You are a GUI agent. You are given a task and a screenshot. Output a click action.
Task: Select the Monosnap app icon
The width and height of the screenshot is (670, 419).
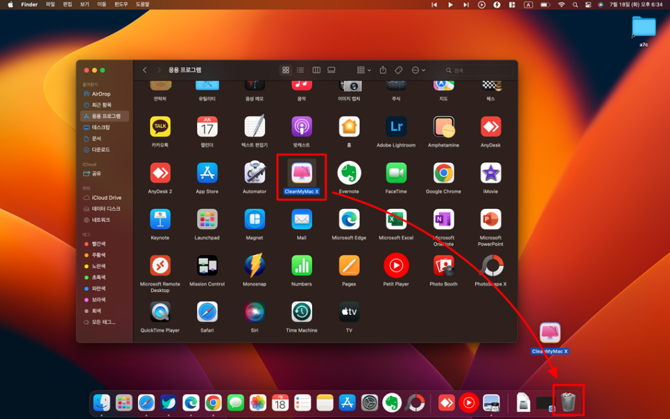point(255,265)
